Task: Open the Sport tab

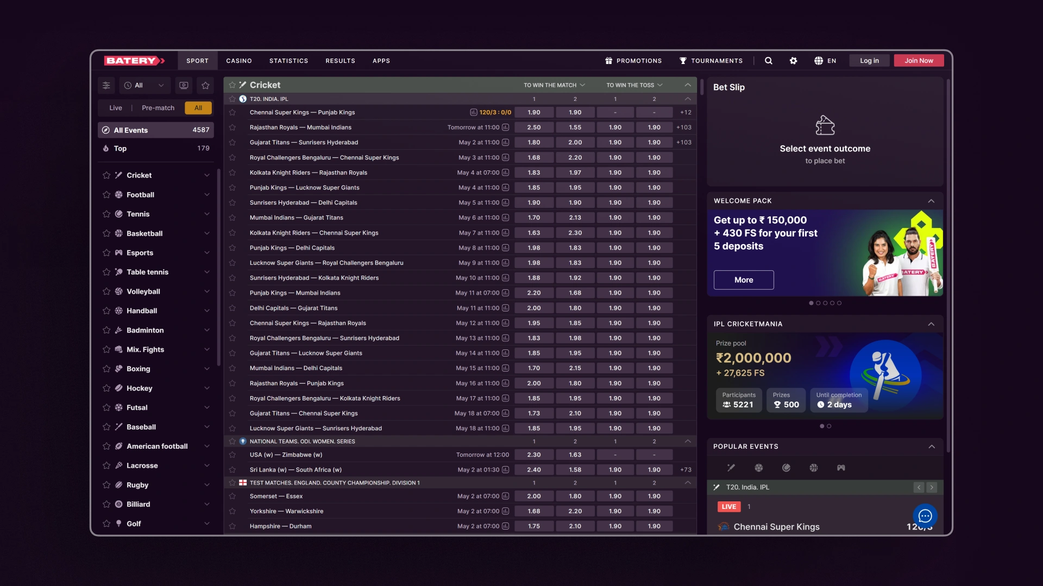Action: click(x=197, y=61)
